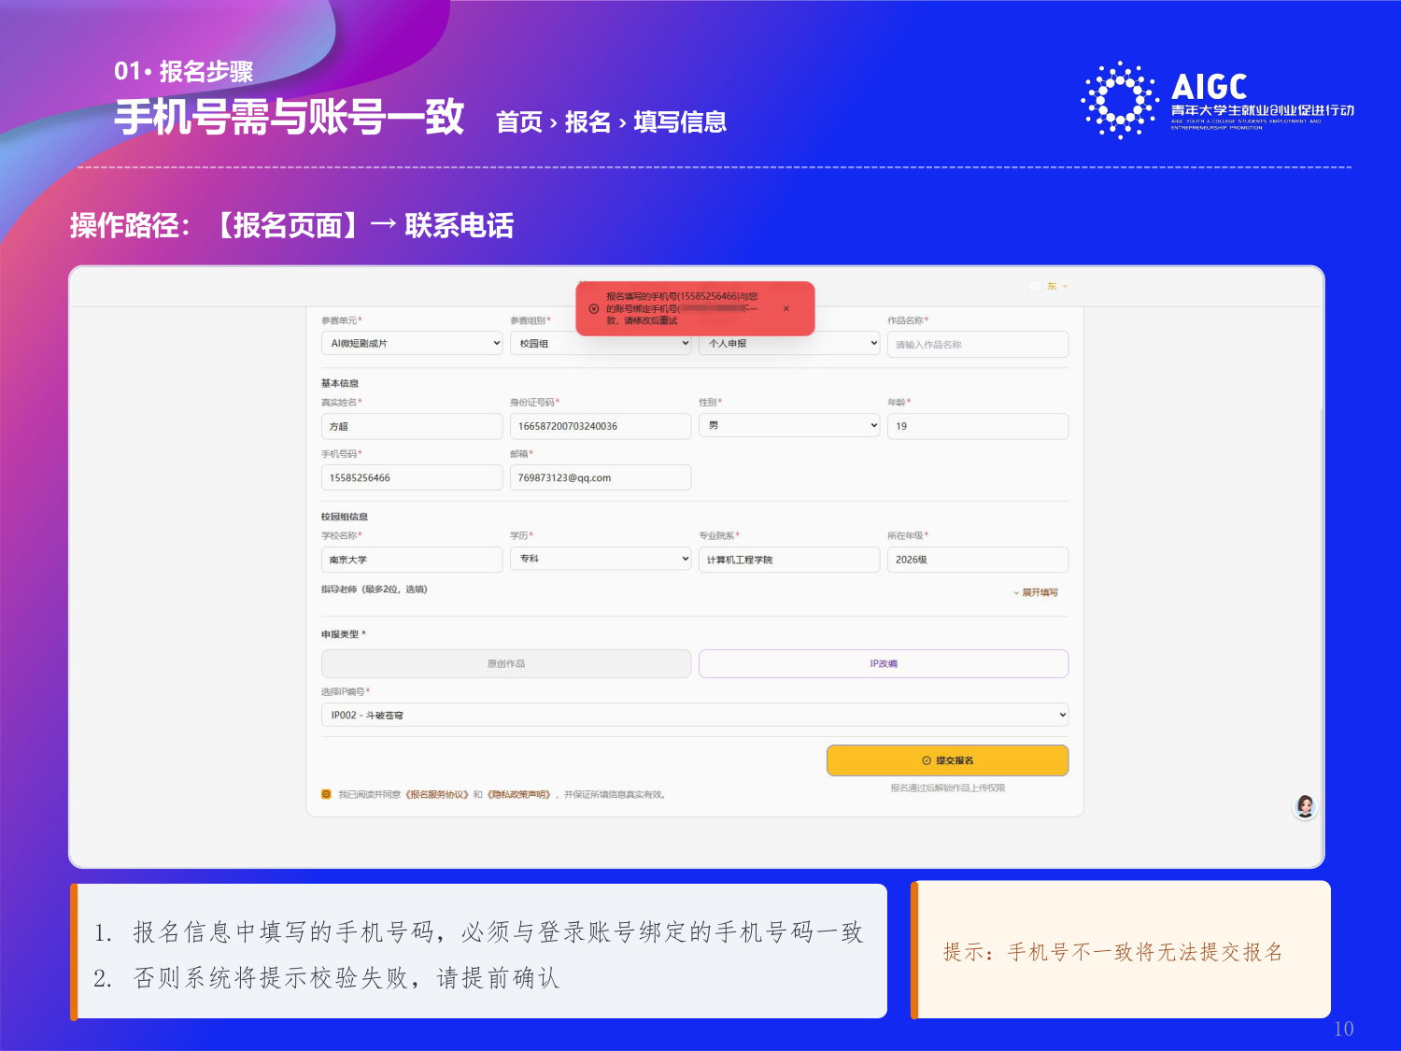Open the 参赛单元 dropdown showing AI微短剧成片
1401x1051 pixels.
click(412, 343)
